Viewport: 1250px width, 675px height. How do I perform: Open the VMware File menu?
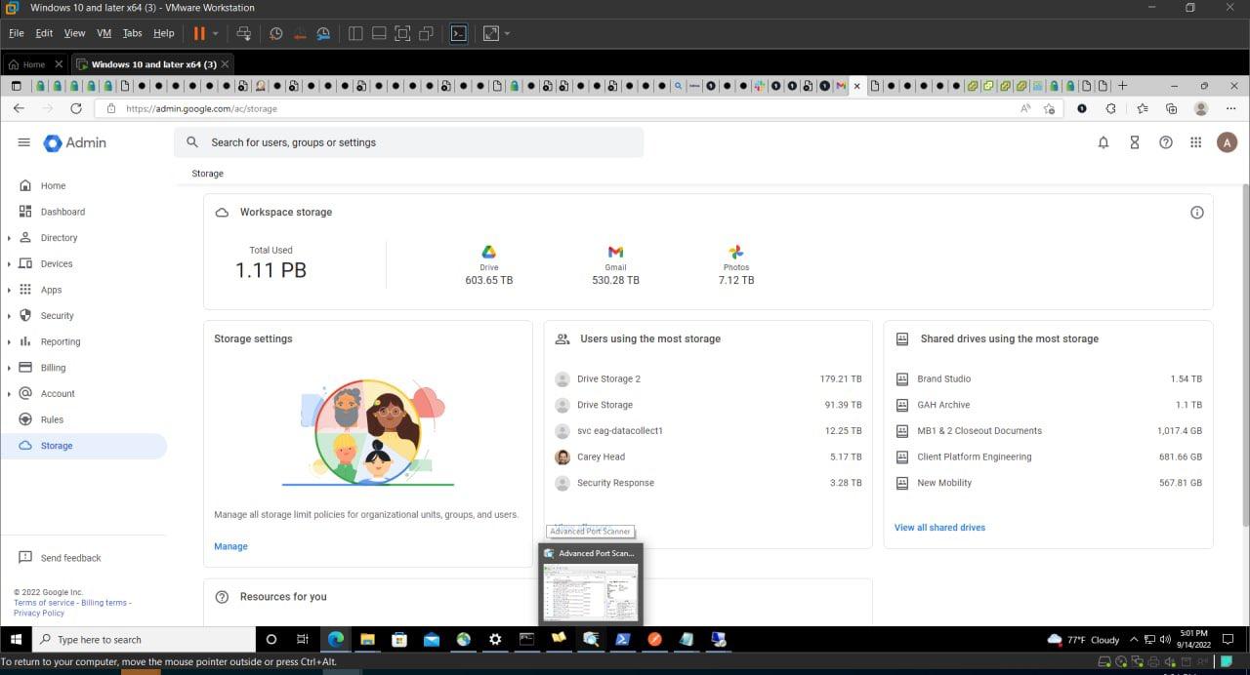tap(16, 33)
